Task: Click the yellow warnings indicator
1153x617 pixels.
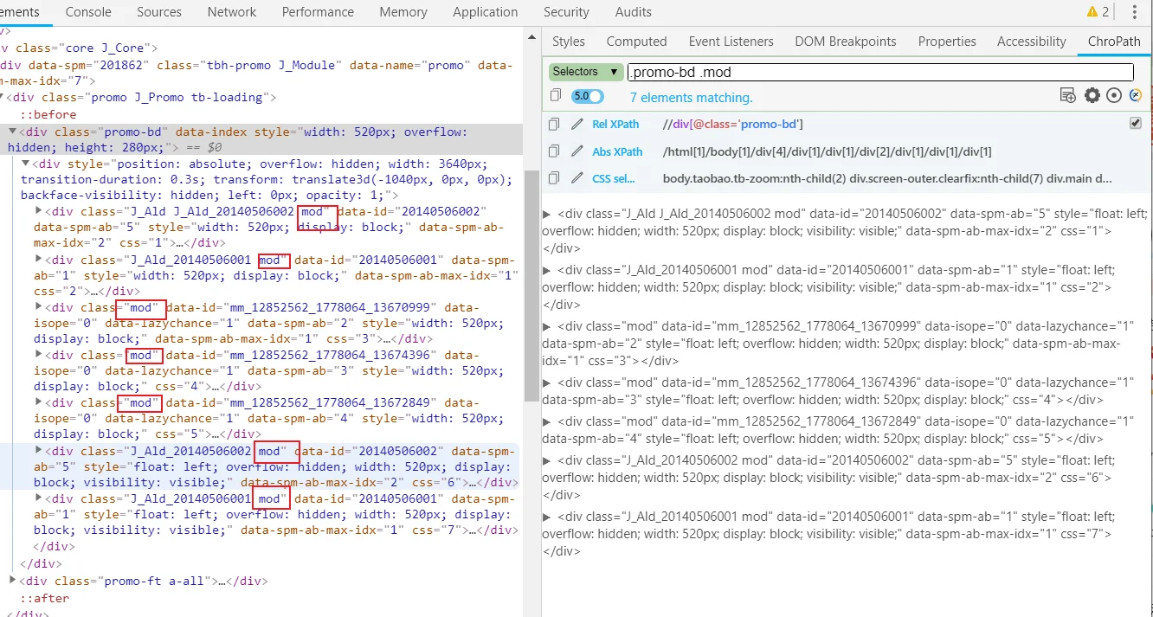Action: coord(1098,12)
